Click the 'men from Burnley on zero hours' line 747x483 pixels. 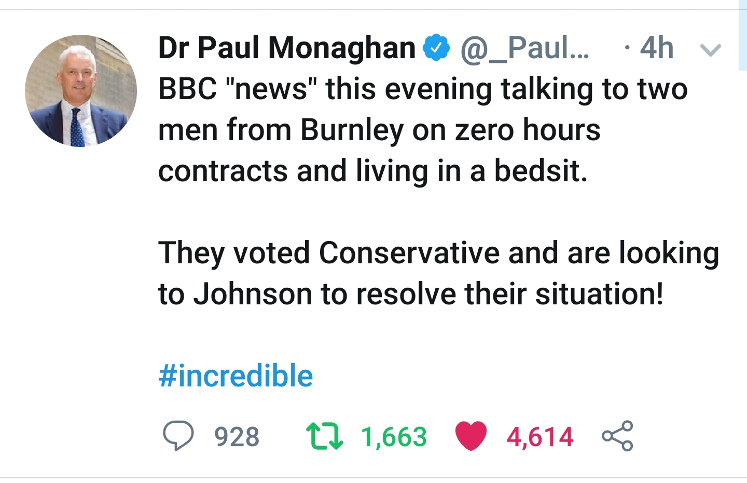(379, 130)
